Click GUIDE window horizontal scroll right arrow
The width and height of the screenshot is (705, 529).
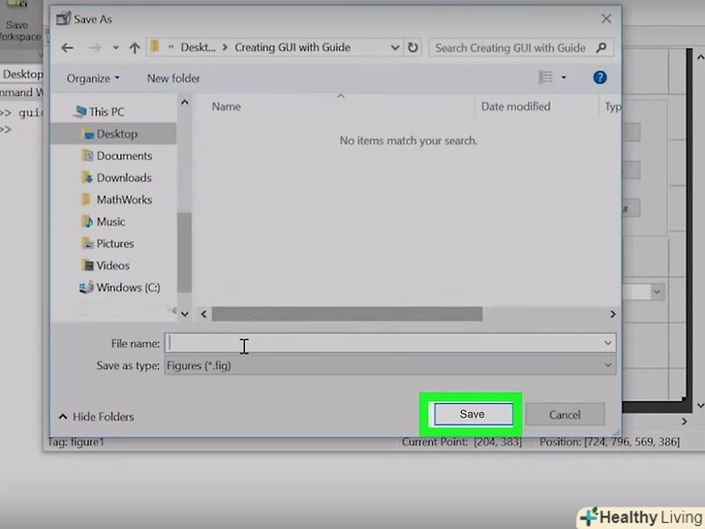[x=685, y=421]
